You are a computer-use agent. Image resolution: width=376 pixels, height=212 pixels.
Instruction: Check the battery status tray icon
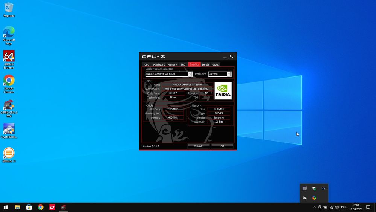coord(325,207)
